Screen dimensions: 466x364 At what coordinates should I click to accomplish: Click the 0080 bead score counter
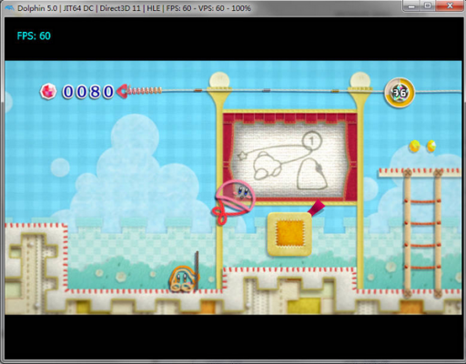click(88, 91)
